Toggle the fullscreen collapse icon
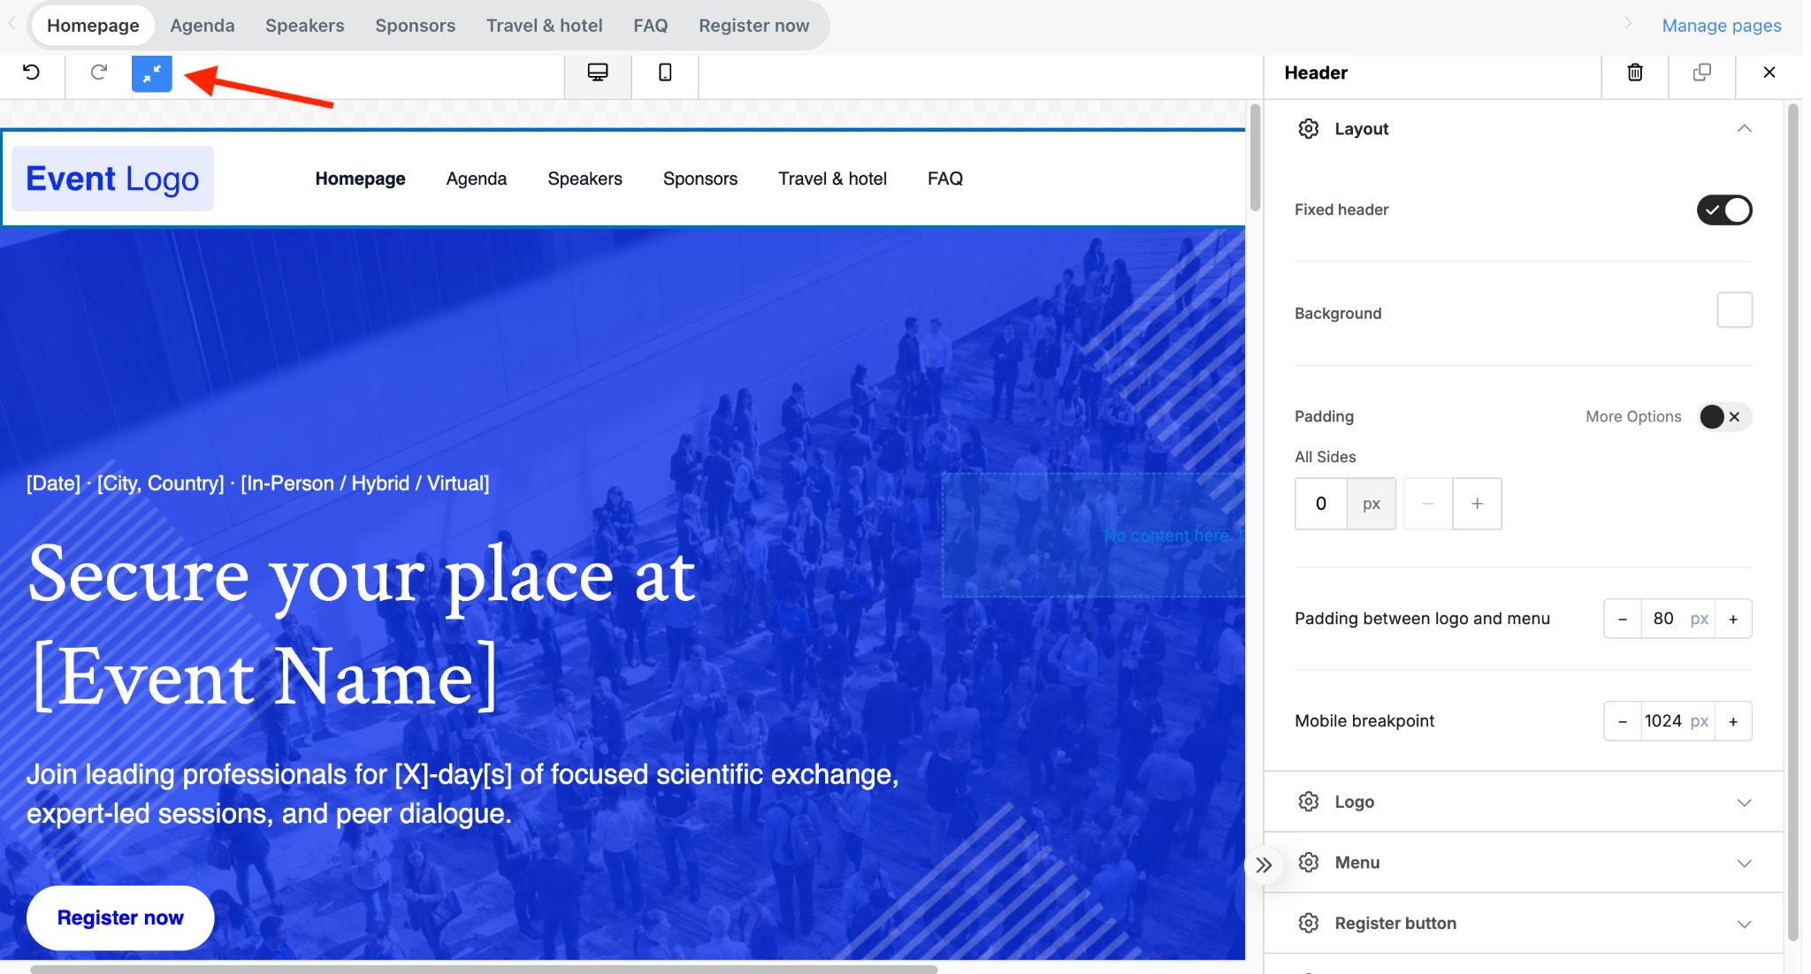1811x974 pixels. coord(152,73)
